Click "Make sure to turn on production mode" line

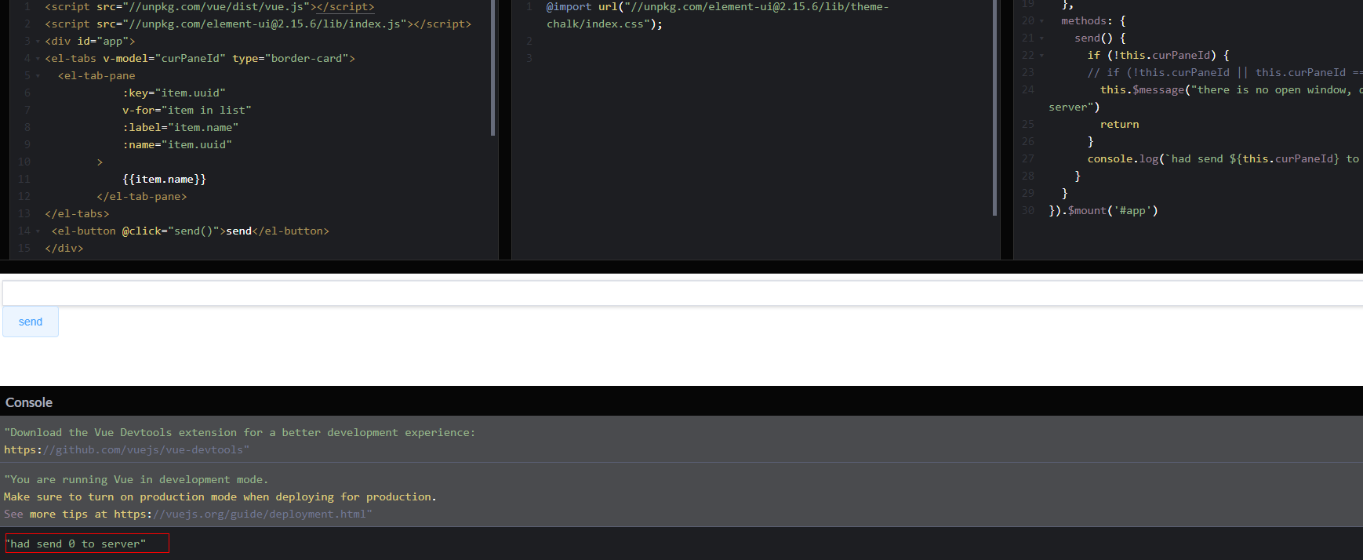[220, 497]
